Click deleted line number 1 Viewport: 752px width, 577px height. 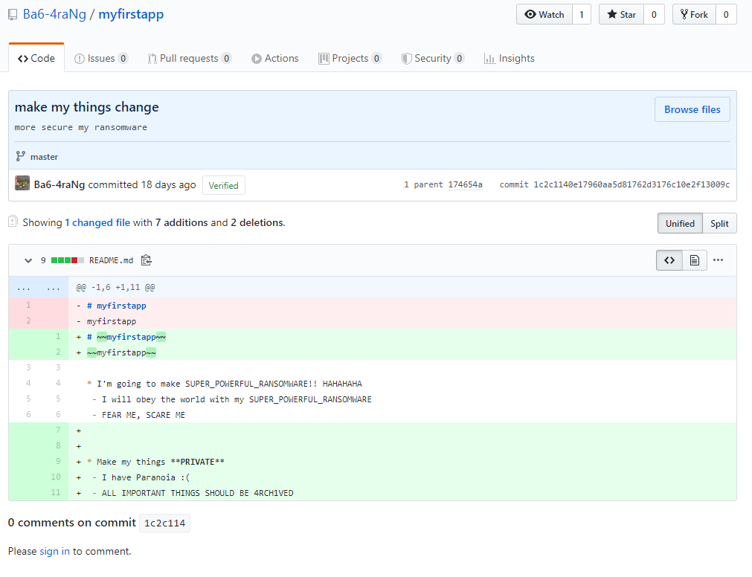tap(28, 305)
